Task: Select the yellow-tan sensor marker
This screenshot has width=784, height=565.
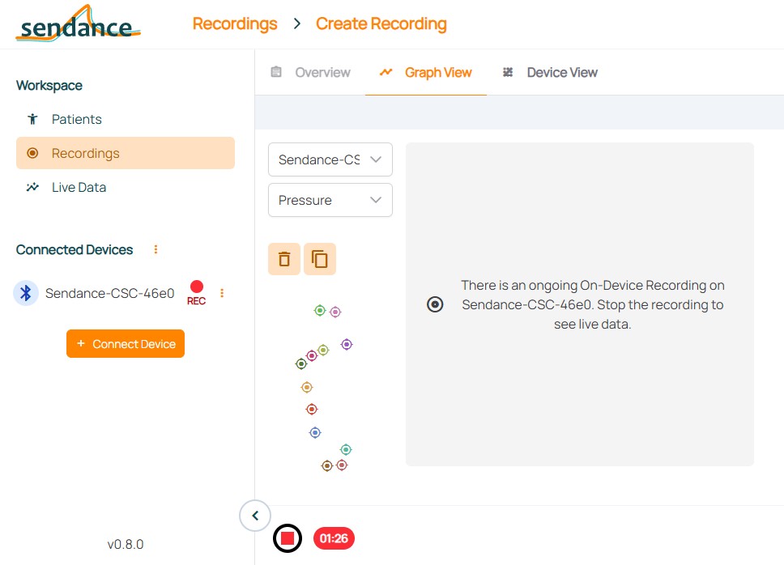Action: [307, 387]
